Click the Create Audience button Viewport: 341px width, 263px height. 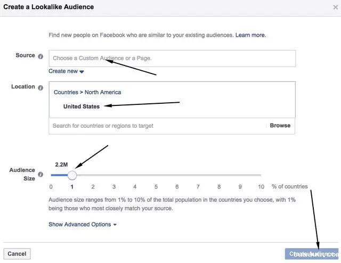[x=311, y=254]
